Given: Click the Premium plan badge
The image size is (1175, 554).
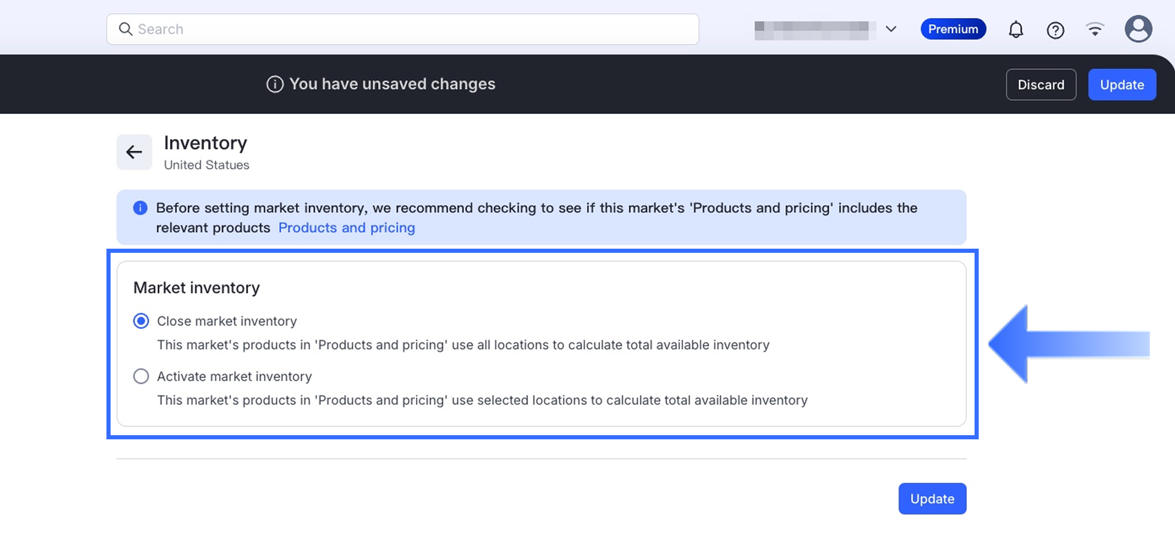Looking at the screenshot, I should click(x=952, y=29).
